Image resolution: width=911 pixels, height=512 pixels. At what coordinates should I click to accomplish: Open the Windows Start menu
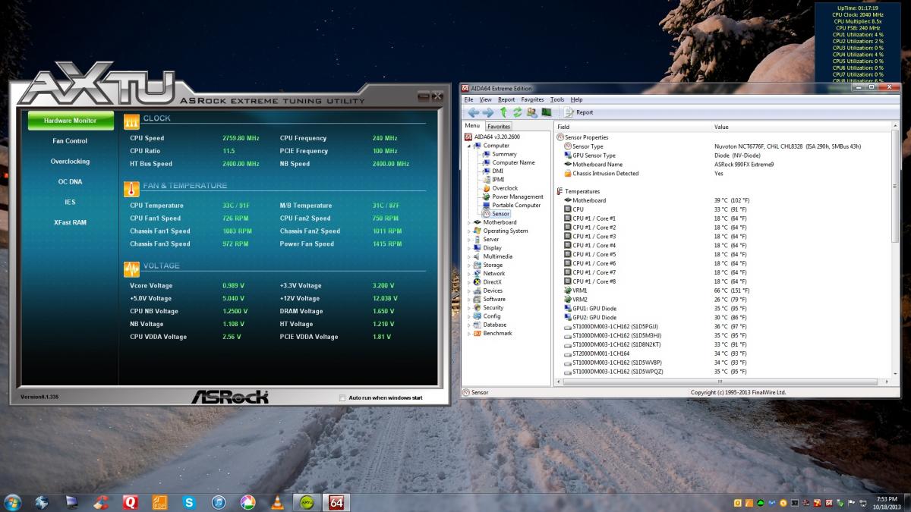(x=13, y=501)
